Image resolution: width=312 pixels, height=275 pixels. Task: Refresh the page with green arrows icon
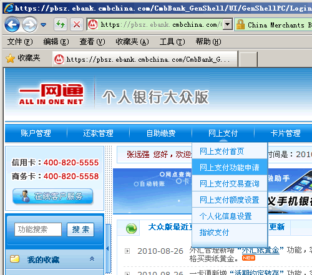(x=61, y=24)
